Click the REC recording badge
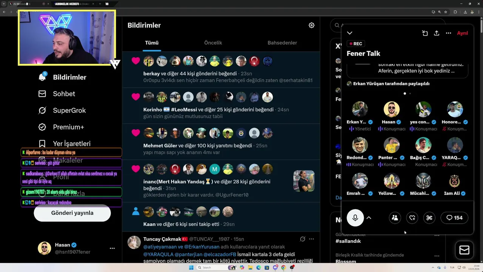Viewport: 483px width, 272px height. 355,44
